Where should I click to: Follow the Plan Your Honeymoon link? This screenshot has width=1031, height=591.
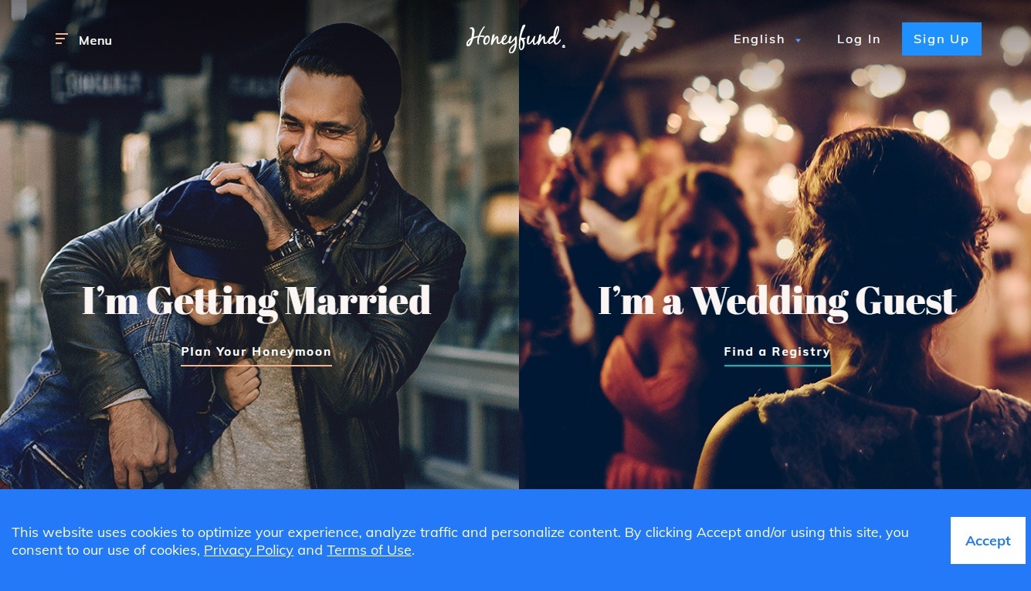(x=256, y=352)
